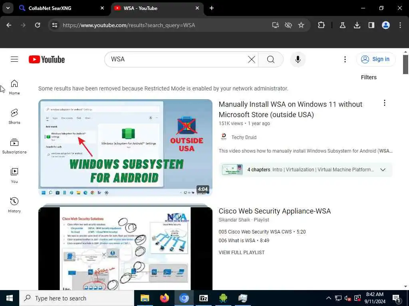Viewport: 409px width, 306px height.
Task: Open a new browser tab
Action: point(212,8)
